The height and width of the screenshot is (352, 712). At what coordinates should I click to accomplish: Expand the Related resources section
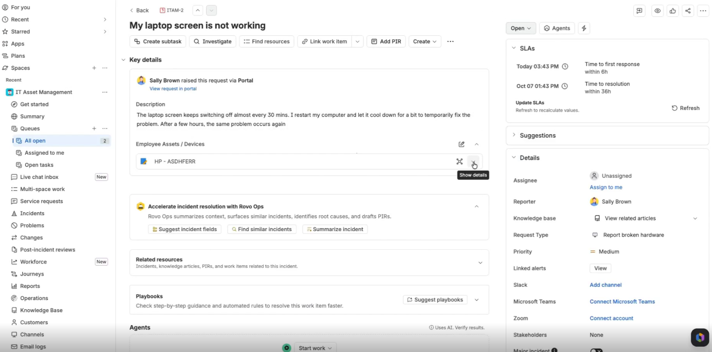[480, 263]
